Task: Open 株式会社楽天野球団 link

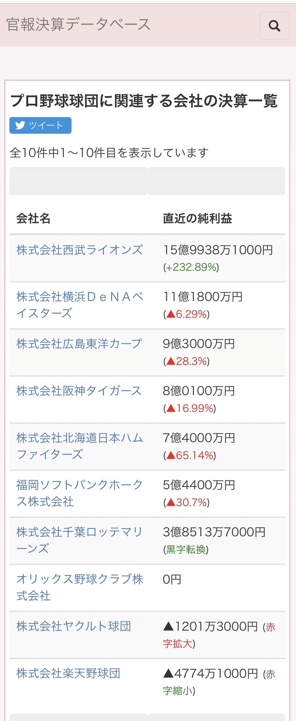Action: 68,673
